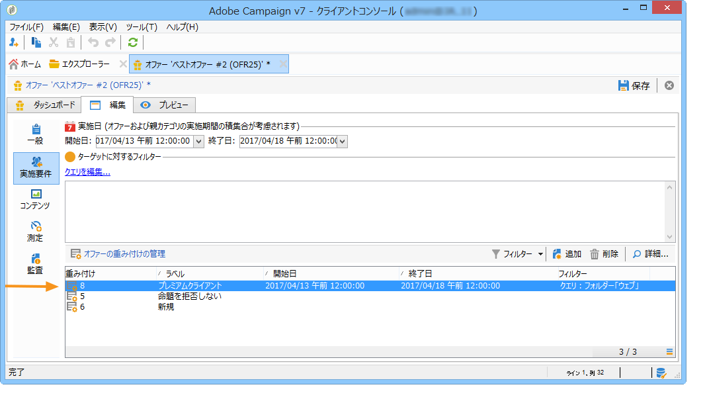Click the クエリ：フォルダー「ウェブ」 filter cell

pos(599,286)
